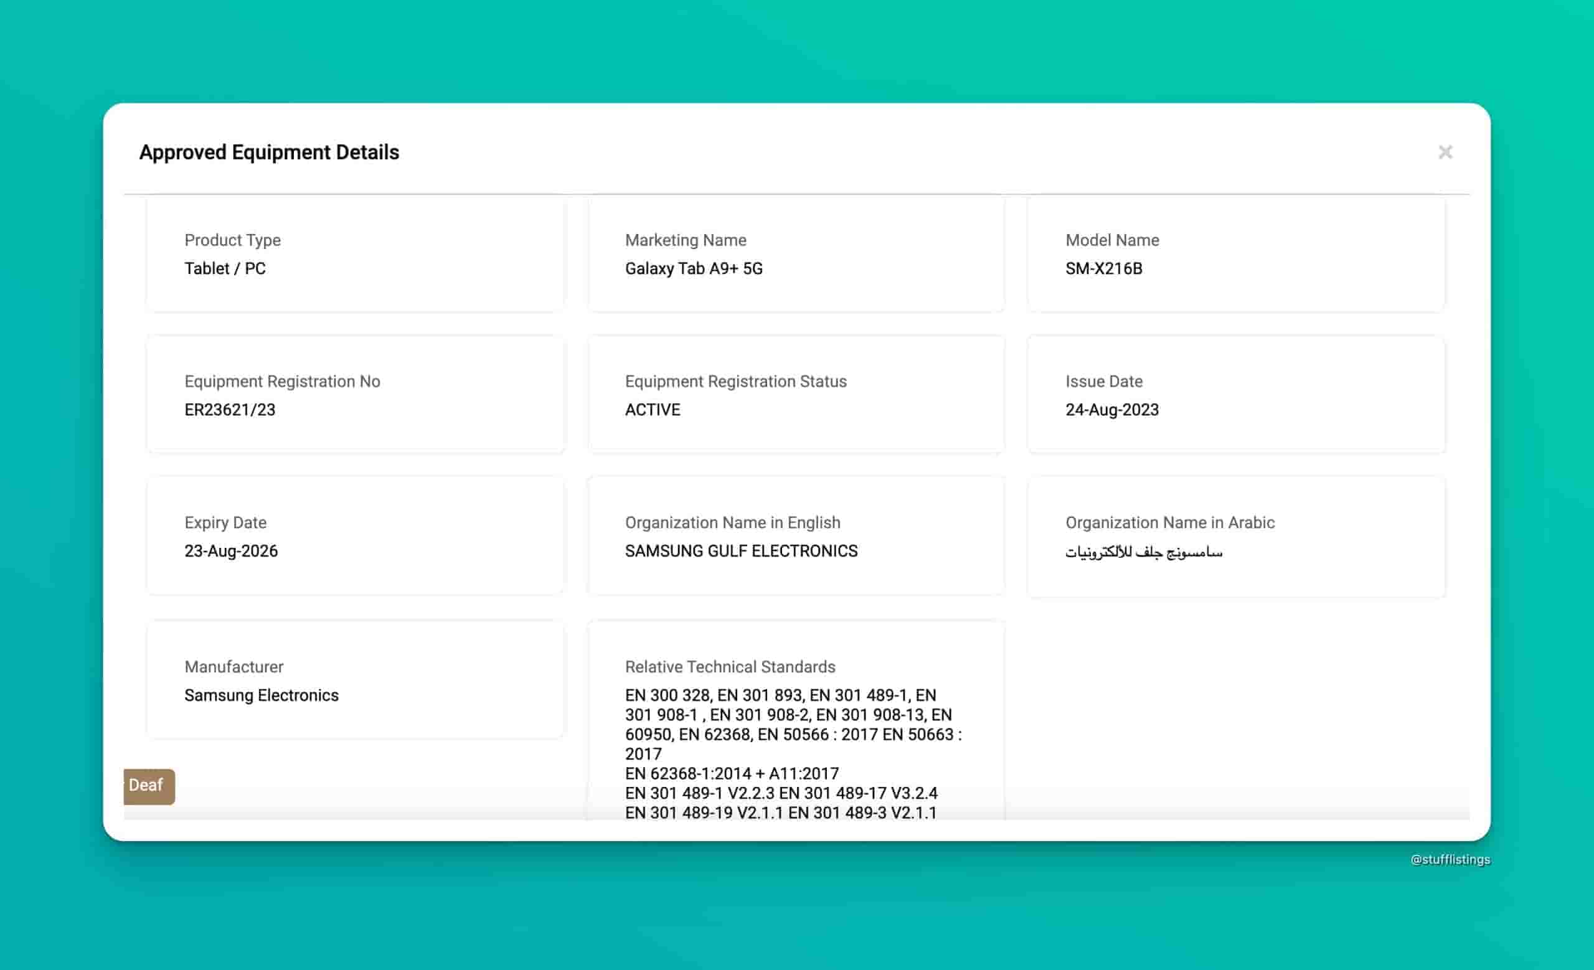
Task: Click the EN 62368-1:2014 + A11:2017 standard line
Action: 731,773
